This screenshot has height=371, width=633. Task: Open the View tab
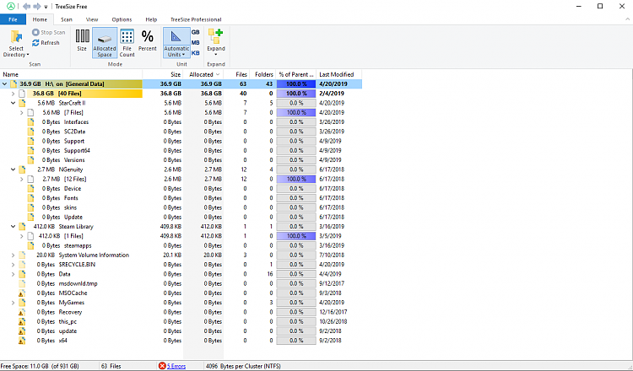[92, 19]
